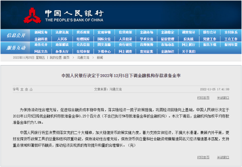This screenshot has width=242, height=167.
Task: Go to 金融稳定 section
Action: (167, 32)
